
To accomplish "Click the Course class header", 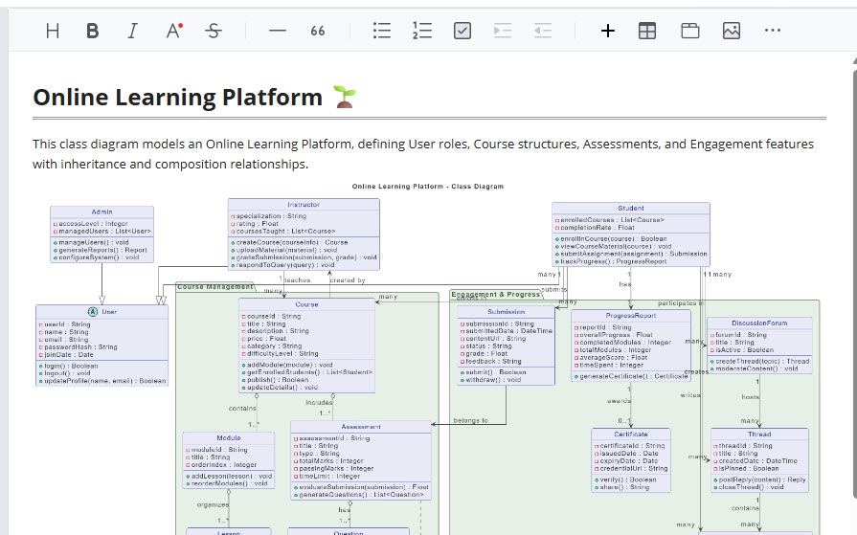I will [306, 304].
